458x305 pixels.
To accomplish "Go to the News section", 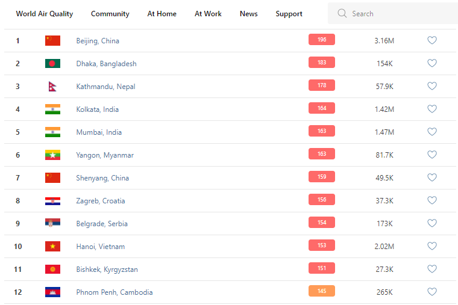I will click(x=248, y=14).
